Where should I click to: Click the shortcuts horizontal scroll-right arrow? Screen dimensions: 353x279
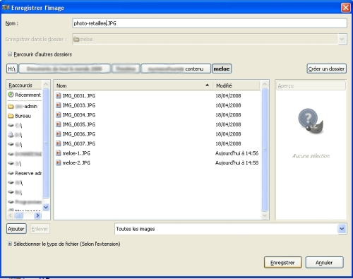click(x=37, y=215)
